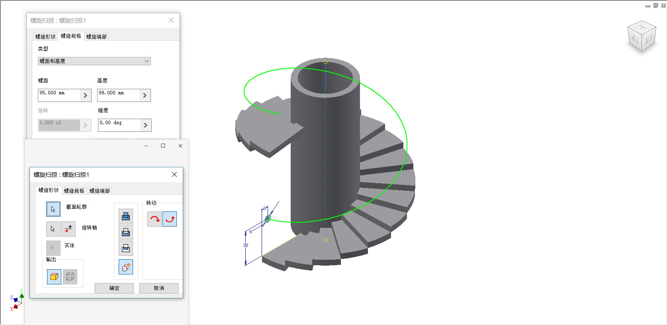Choose the solid output yellow cube icon
This screenshot has width=667, height=325.
click(54, 276)
